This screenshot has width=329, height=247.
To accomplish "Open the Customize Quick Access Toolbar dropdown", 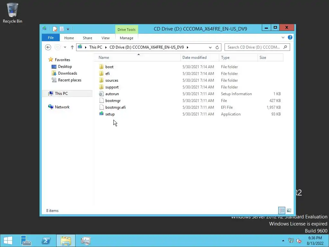I will tap(68, 29).
